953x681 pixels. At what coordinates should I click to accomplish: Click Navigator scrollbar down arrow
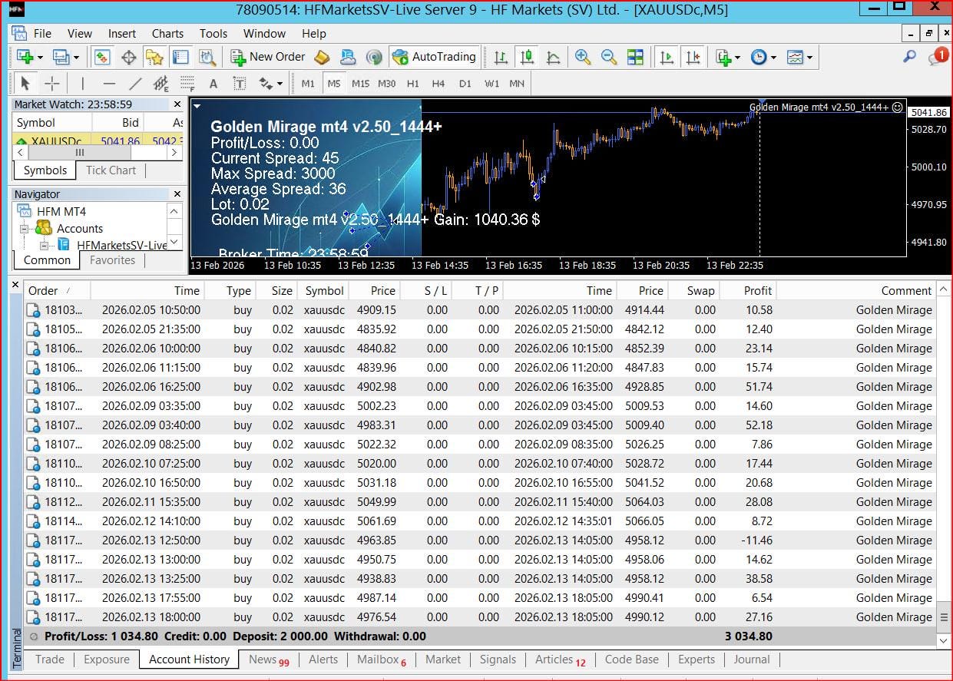[x=174, y=243]
